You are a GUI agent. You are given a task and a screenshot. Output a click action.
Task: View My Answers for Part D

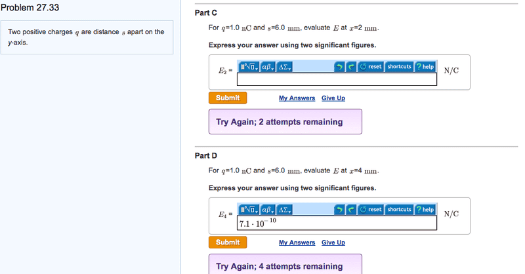tap(297, 243)
